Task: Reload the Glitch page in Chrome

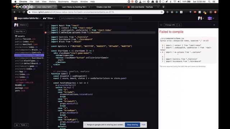Action: pos(24,12)
